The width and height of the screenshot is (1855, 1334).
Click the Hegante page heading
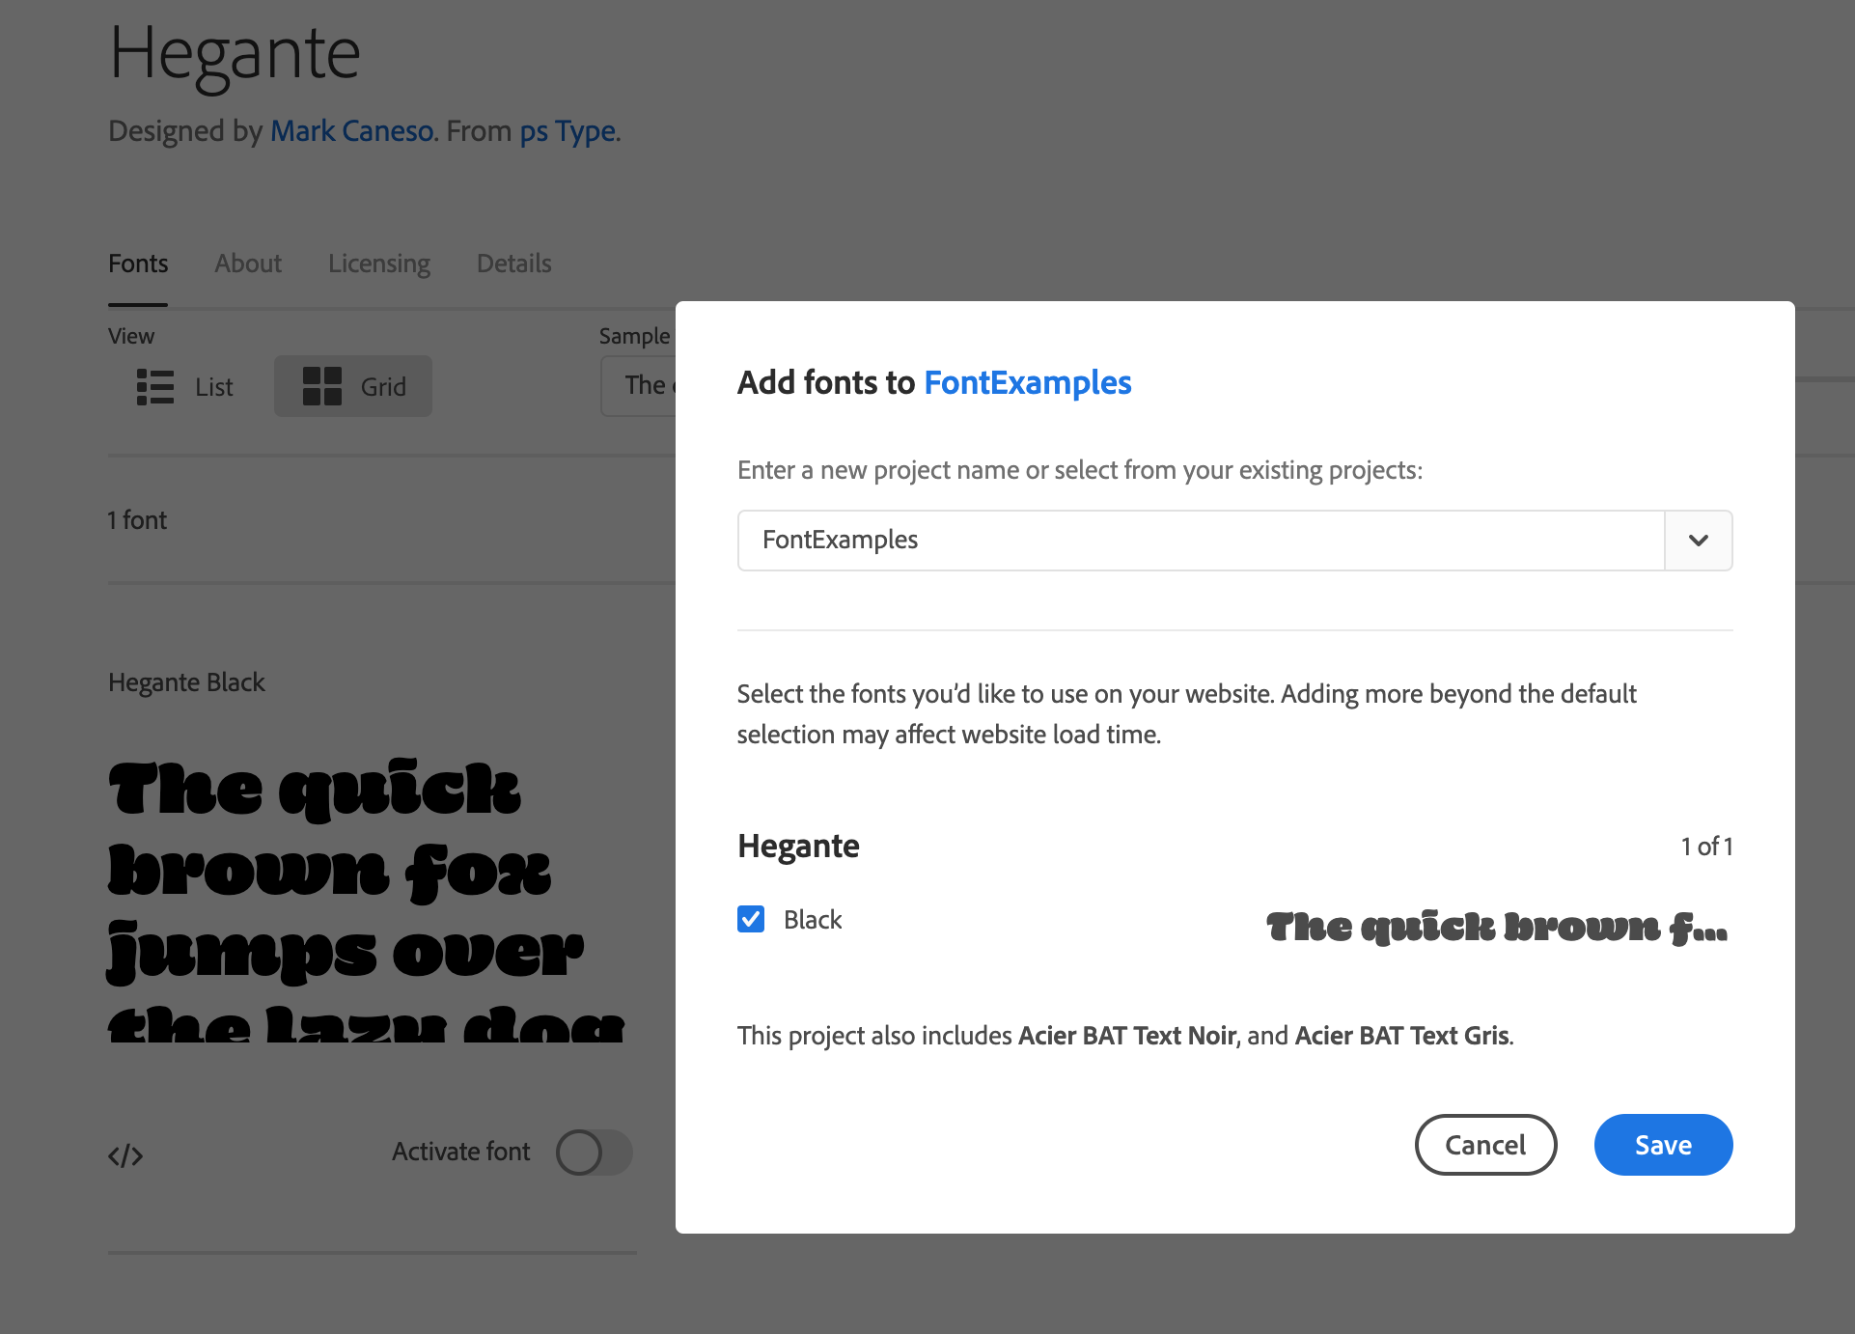234,53
